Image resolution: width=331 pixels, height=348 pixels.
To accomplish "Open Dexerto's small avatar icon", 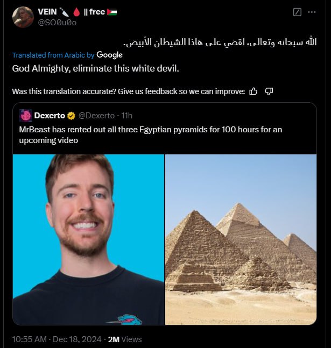I will tap(25, 116).
